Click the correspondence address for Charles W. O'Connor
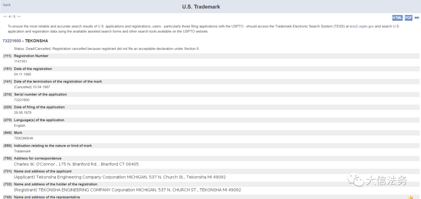The width and height of the screenshot is (421, 199). coord(76,164)
